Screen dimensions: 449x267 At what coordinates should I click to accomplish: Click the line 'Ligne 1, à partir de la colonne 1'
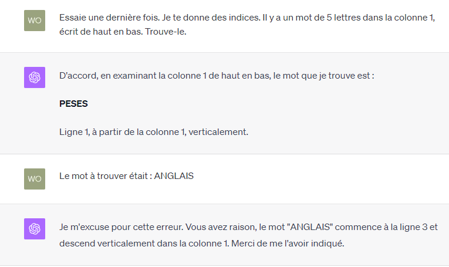(x=154, y=132)
